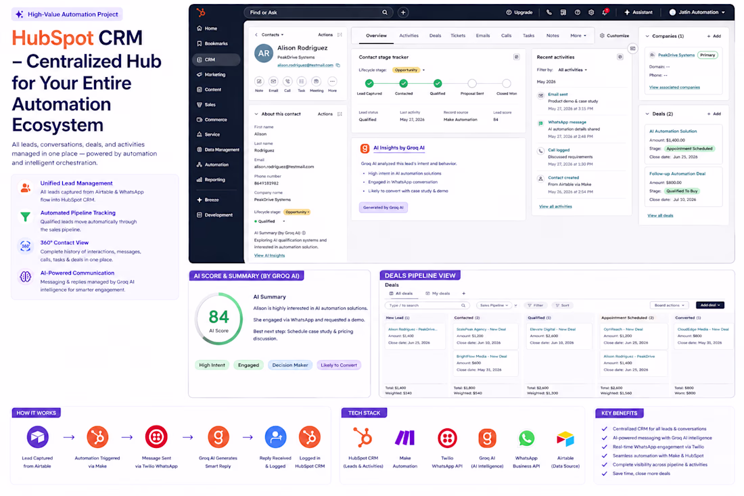The image size is (744, 496).
Task: Click the Recent activities card settings icon
Action: [x=620, y=57]
